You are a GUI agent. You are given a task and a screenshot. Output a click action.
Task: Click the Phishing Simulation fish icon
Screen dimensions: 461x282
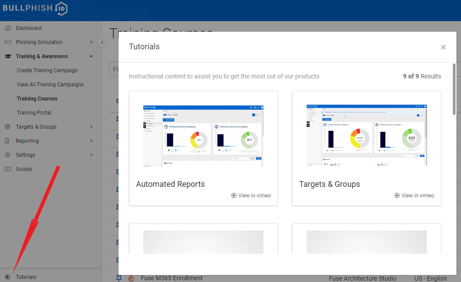[8, 42]
